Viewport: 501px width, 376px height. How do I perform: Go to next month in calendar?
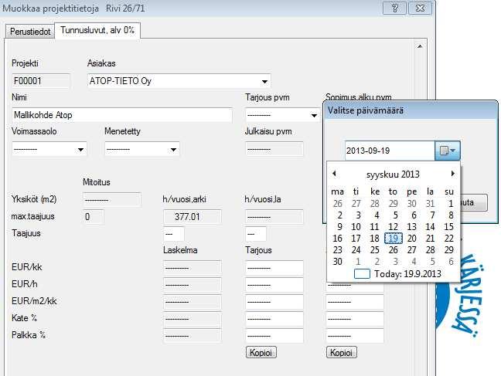tap(452, 174)
